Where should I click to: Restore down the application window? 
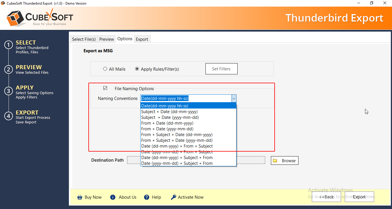[x=372, y=3]
